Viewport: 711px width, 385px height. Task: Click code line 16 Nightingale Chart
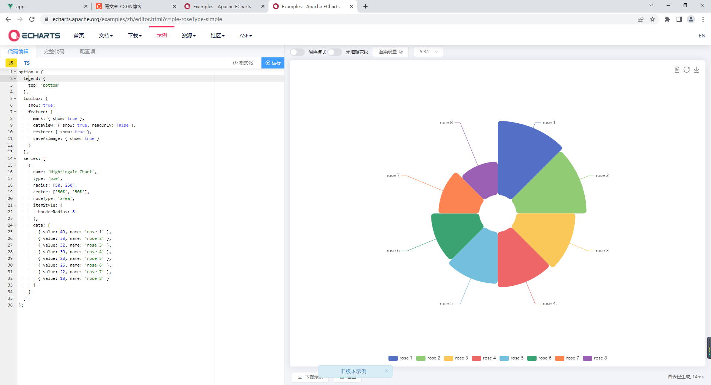64,172
